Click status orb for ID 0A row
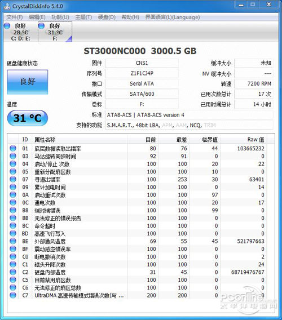This screenshot has height=320, width=282. 13,195
